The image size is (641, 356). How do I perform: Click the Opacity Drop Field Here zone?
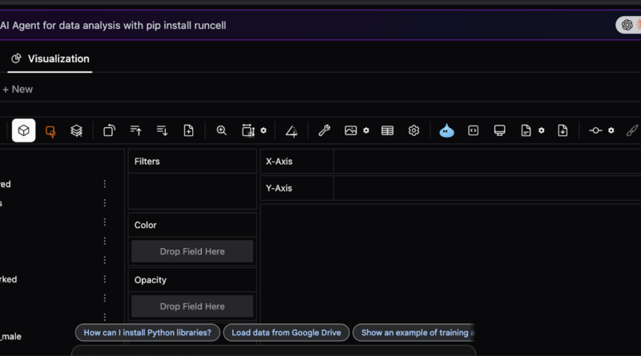pos(192,306)
